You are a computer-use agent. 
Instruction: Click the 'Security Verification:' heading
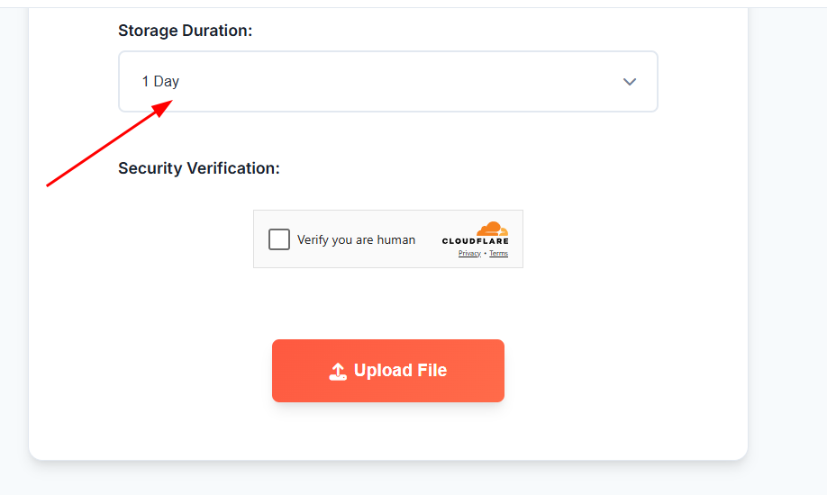[199, 168]
